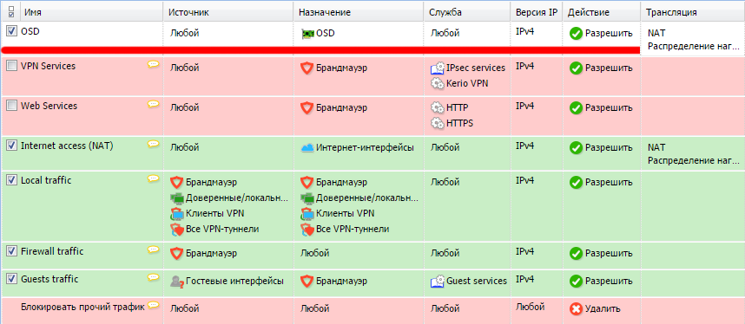The height and width of the screenshot is (324, 745).
Task: Uncheck the Internet access (NAT) rule
Action: [x=11, y=146]
